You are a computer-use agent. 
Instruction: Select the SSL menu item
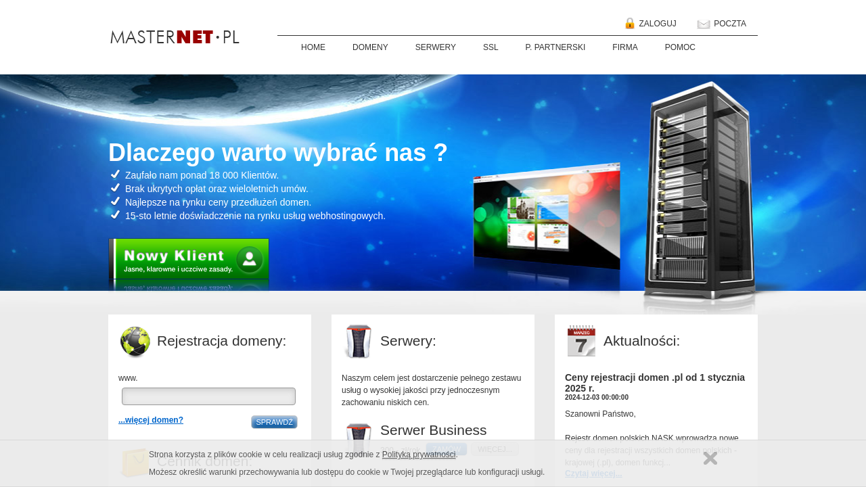click(x=491, y=47)
